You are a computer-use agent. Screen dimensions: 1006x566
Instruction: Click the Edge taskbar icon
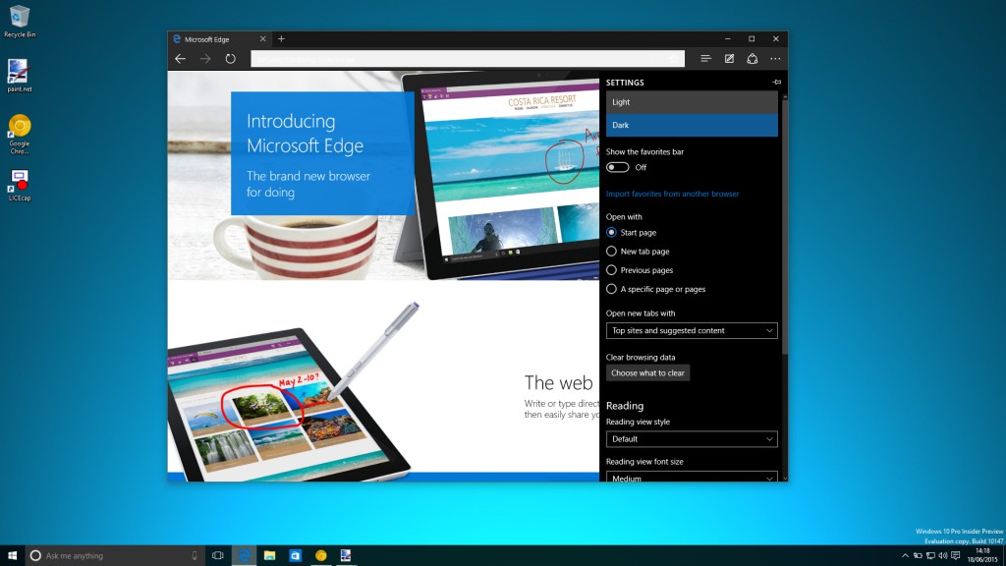244,556
